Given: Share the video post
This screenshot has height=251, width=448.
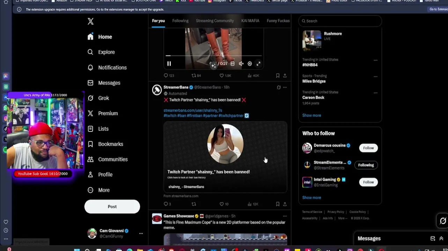Looking at the screenshot, I should 285,76.
